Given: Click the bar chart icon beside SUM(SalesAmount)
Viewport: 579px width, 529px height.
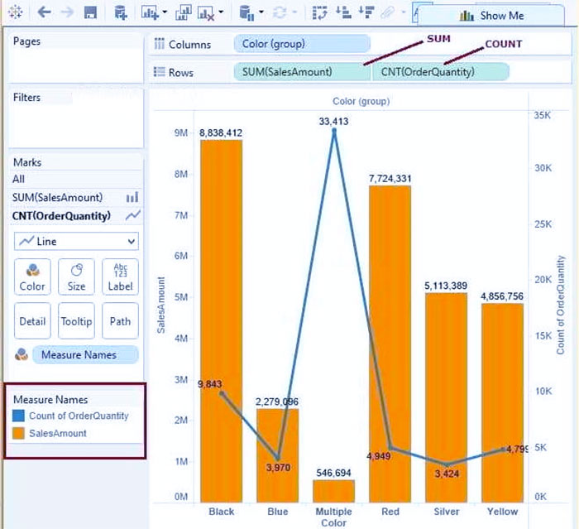Looking at the screenshot, I should pos(132,197).
